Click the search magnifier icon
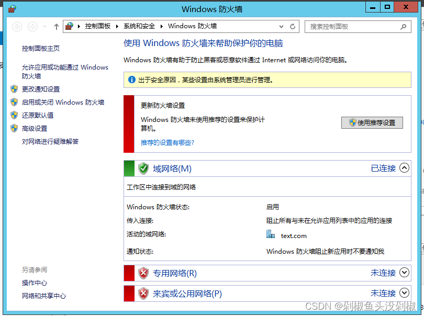Image resolution: width=424 pixels, height=316 pixels. click(403, 27)
